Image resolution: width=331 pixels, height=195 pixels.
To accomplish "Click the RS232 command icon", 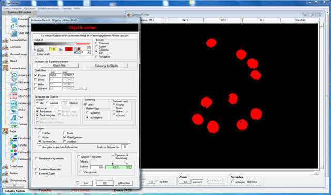I will tap(14, 110).
